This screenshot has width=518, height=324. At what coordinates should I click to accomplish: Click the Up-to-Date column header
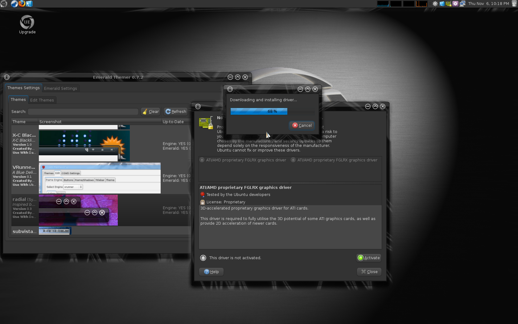click(x=176, y=122)
